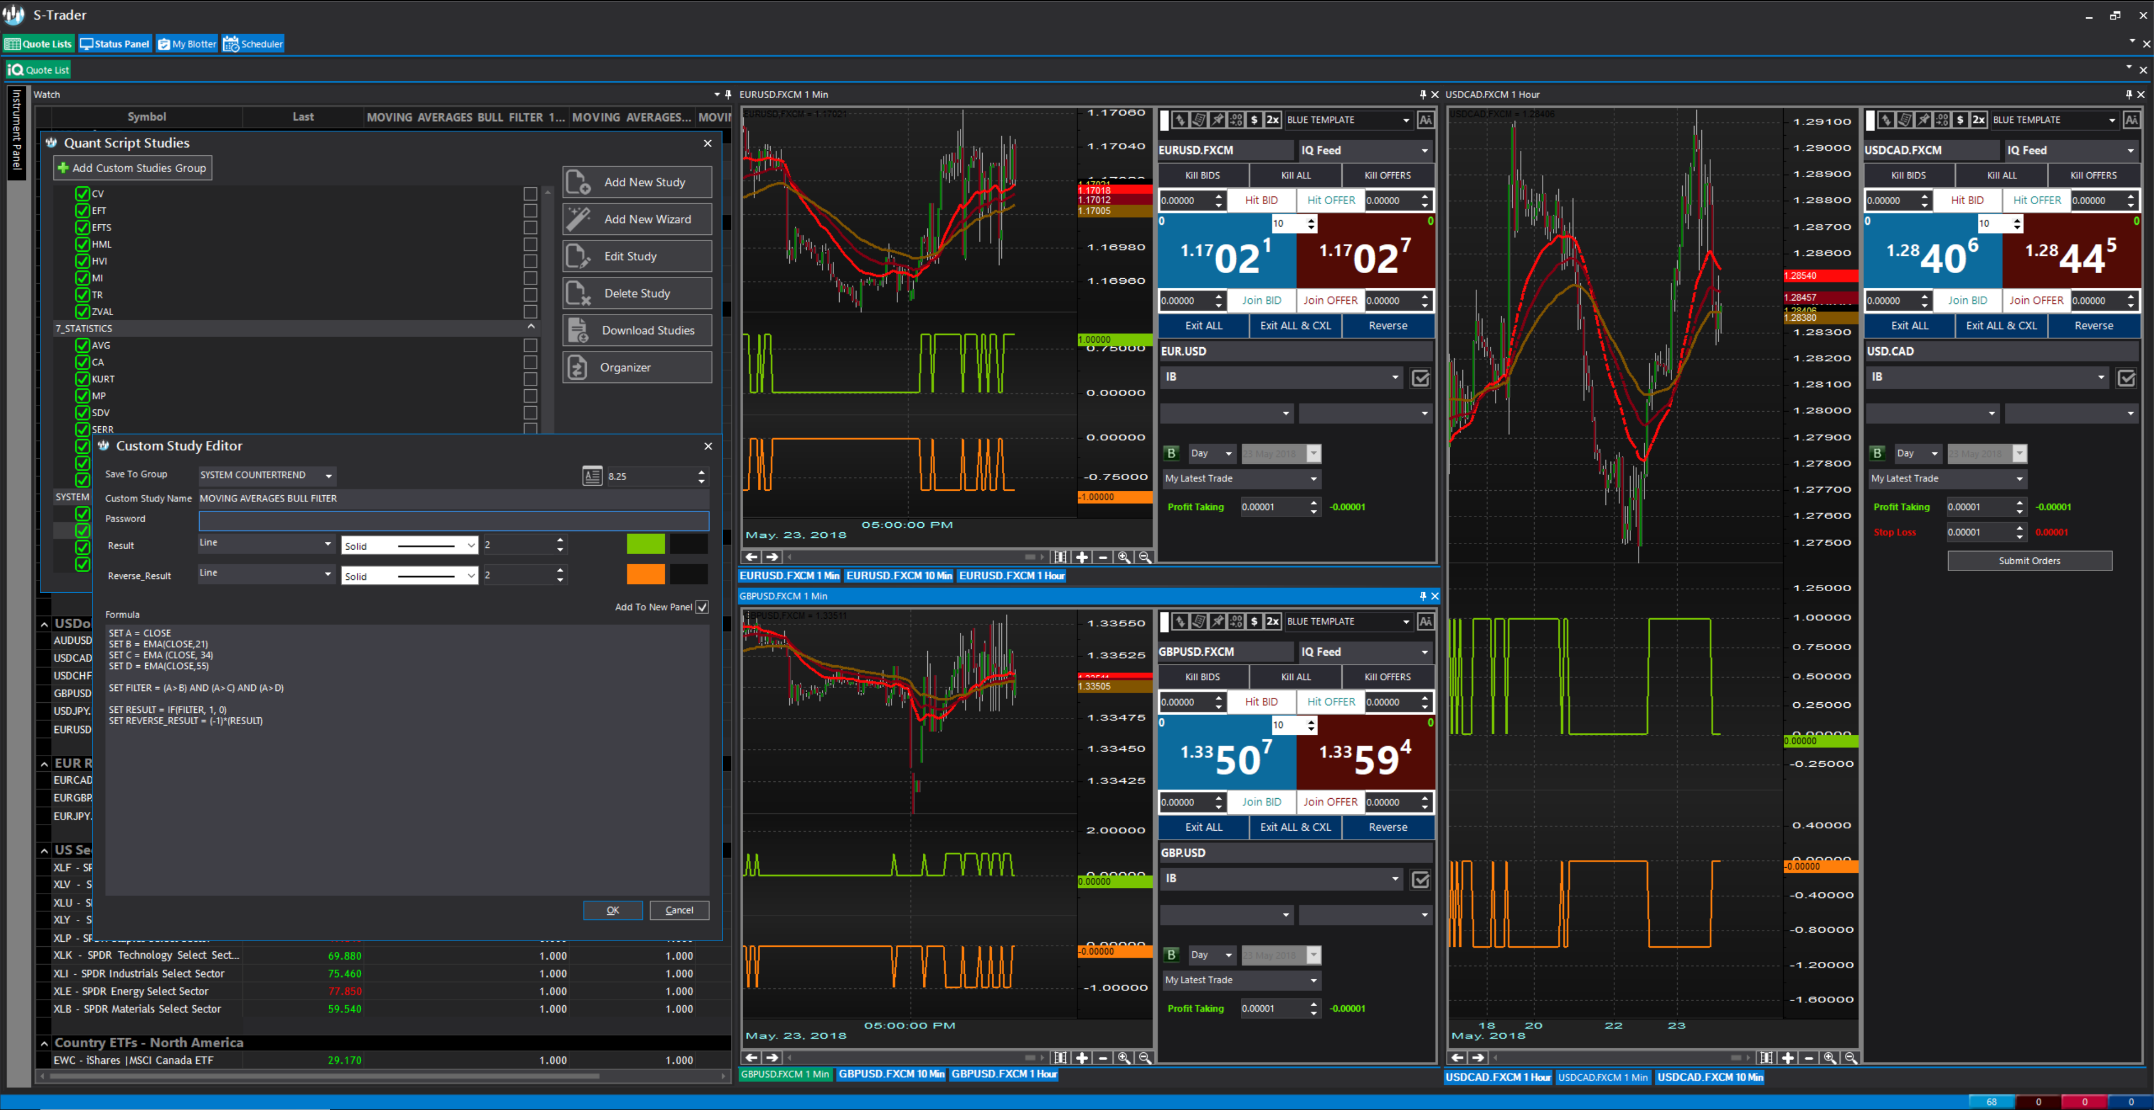Open Reverse_Result Solid line style dropdown
The width and height of the screenshot is (2154, 1110).
[409, 576]
